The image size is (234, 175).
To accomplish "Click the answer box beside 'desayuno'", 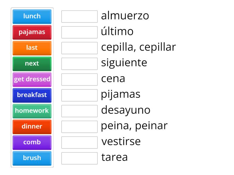I will [79, 111].
